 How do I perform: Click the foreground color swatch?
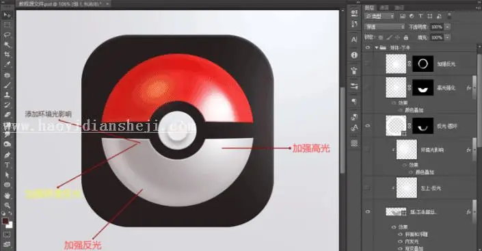[5, 221]
